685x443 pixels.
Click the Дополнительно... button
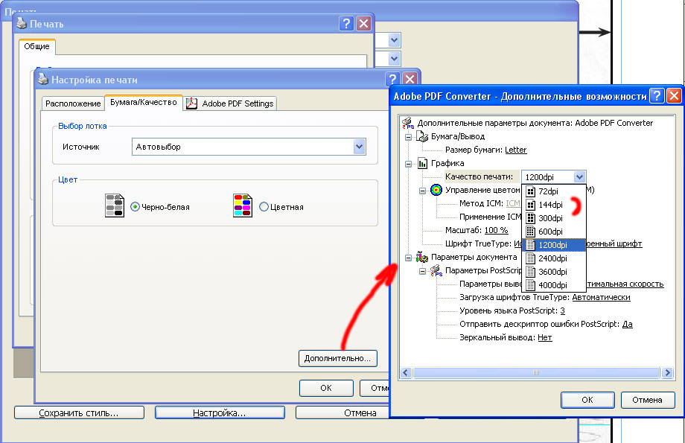pos(338,358)
